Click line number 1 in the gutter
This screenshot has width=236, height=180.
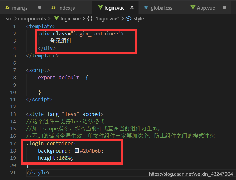click(x=14, y=27)
